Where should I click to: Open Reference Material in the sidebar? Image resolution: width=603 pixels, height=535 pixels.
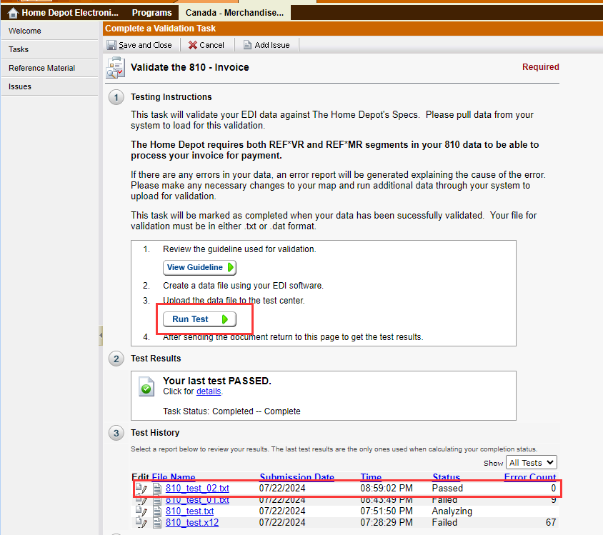[x=49, y=68]
